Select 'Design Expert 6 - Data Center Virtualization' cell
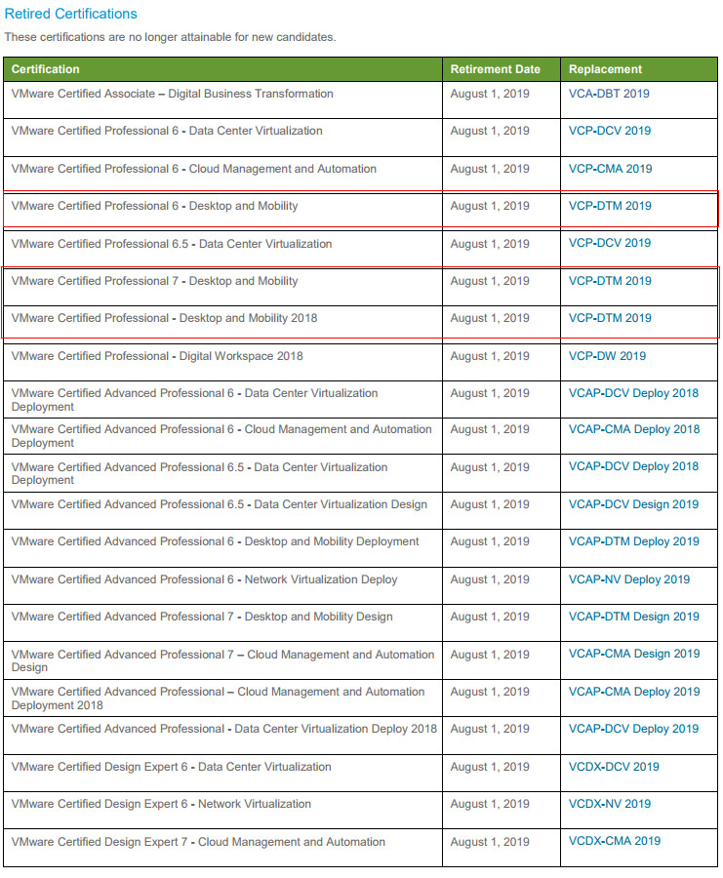 tap(222, 773)
